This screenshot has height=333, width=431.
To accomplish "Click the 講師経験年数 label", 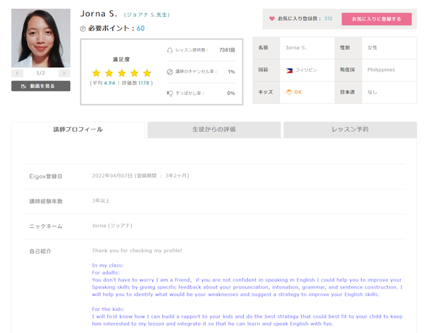I will tap(46, 201).
